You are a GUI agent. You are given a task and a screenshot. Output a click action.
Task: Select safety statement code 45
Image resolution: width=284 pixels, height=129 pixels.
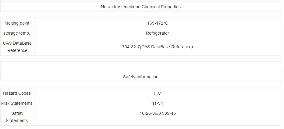(x=173, y=113)
